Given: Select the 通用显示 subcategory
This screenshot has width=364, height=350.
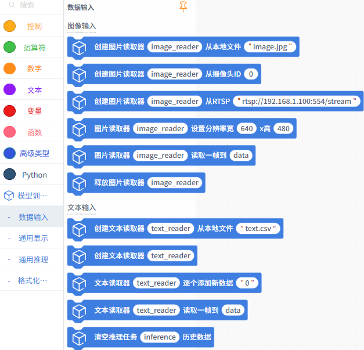Looking at the screenshot, I should tap(33, 238).
